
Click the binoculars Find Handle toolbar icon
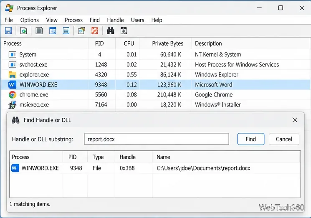(111, 31)
